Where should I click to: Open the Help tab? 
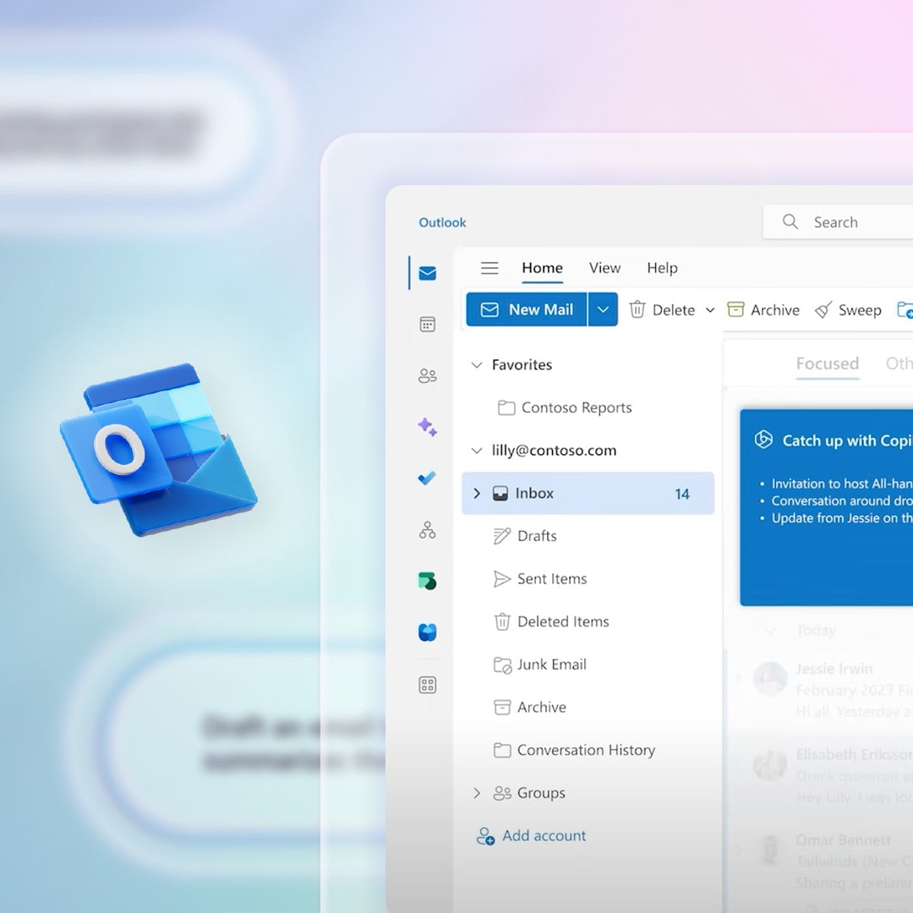[x=662, y=268]
